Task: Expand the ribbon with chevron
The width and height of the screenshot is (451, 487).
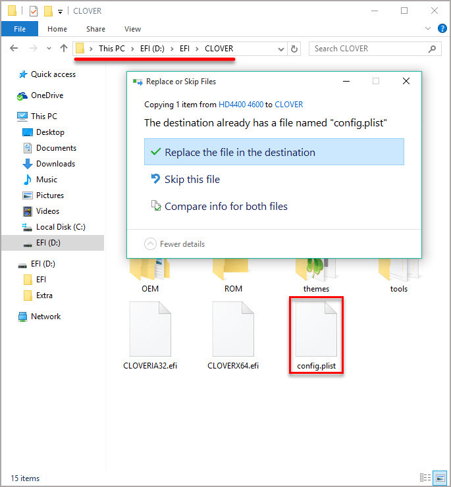Action: pos(428,28)
